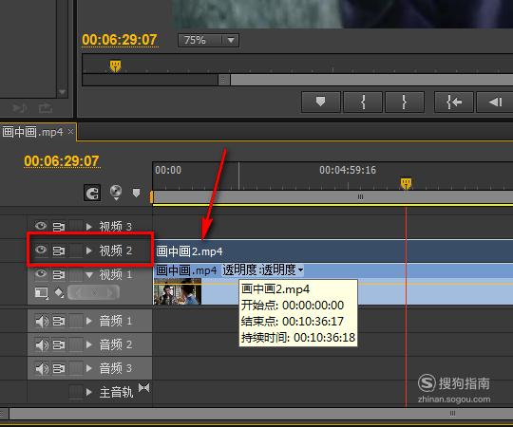Viewport: 513px width, 427px height.
Task: Click the timeline timecode 00:06:29:07
Action: click(x=62, y=161)
